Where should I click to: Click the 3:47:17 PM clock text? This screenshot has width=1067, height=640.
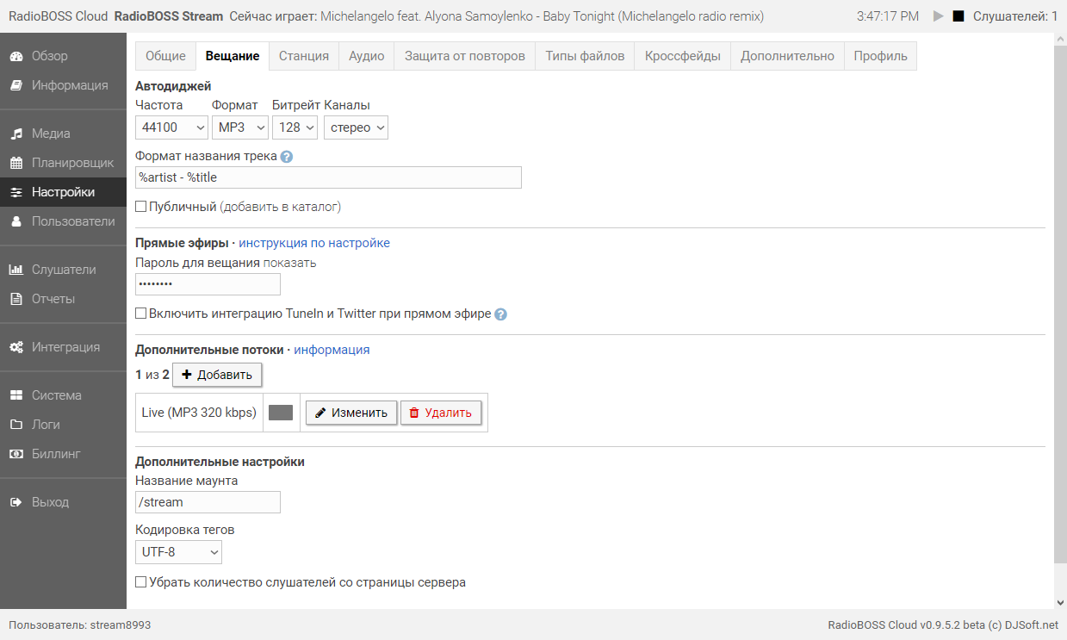coord(888,16)
